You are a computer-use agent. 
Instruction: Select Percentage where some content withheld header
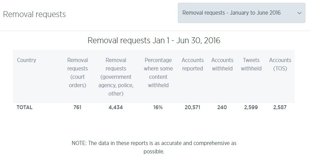pyautogui.click(x=158, y=73)
